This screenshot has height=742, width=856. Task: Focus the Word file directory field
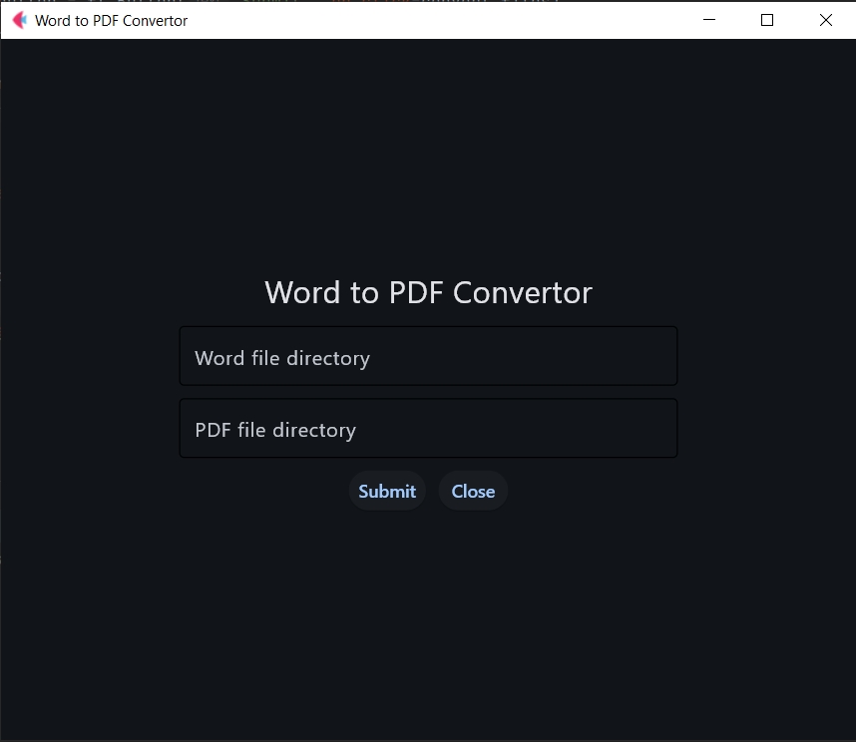tap(428, 356)
